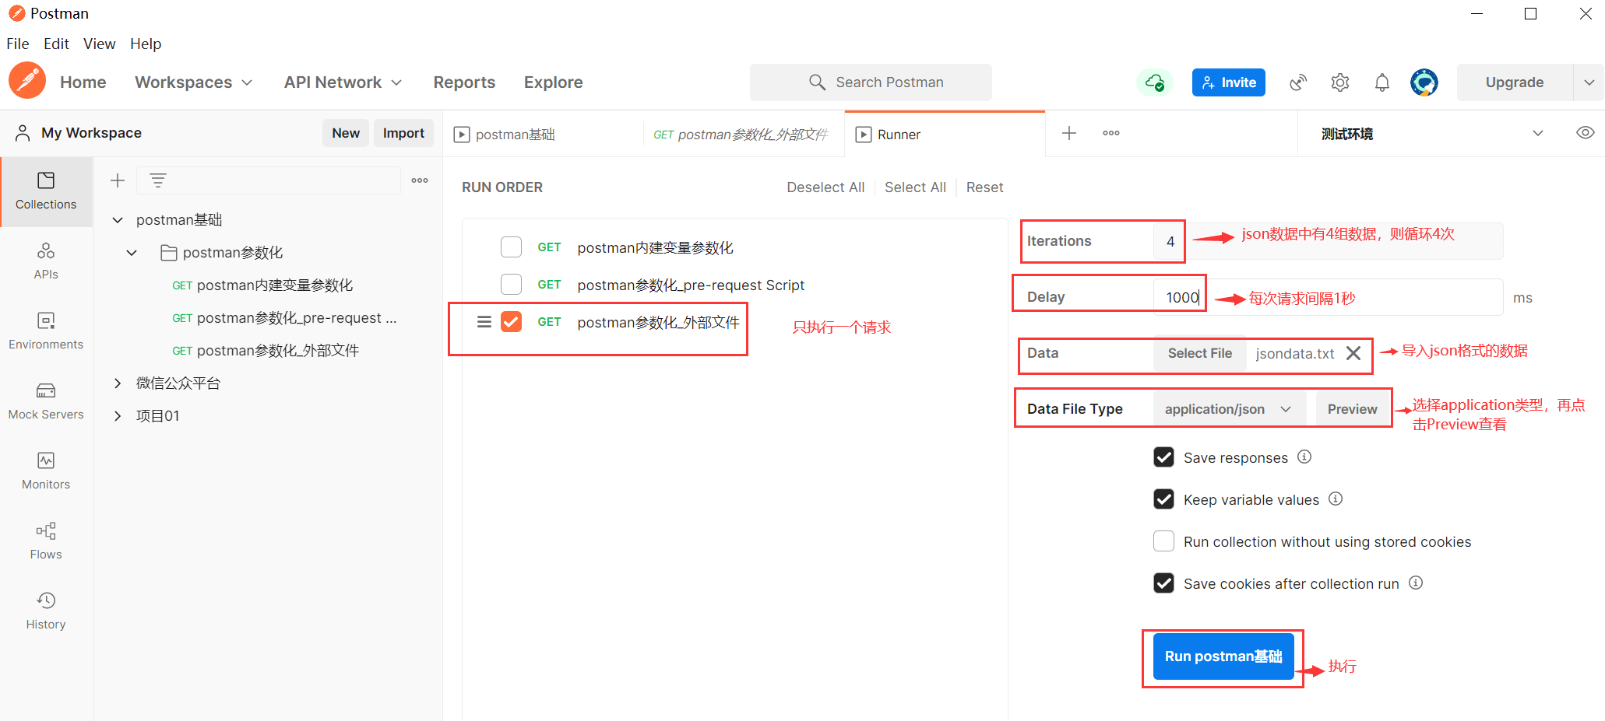This screenshot has width=1605, height=721.
Task: Click the Preview button
Action: (1352, 409)
